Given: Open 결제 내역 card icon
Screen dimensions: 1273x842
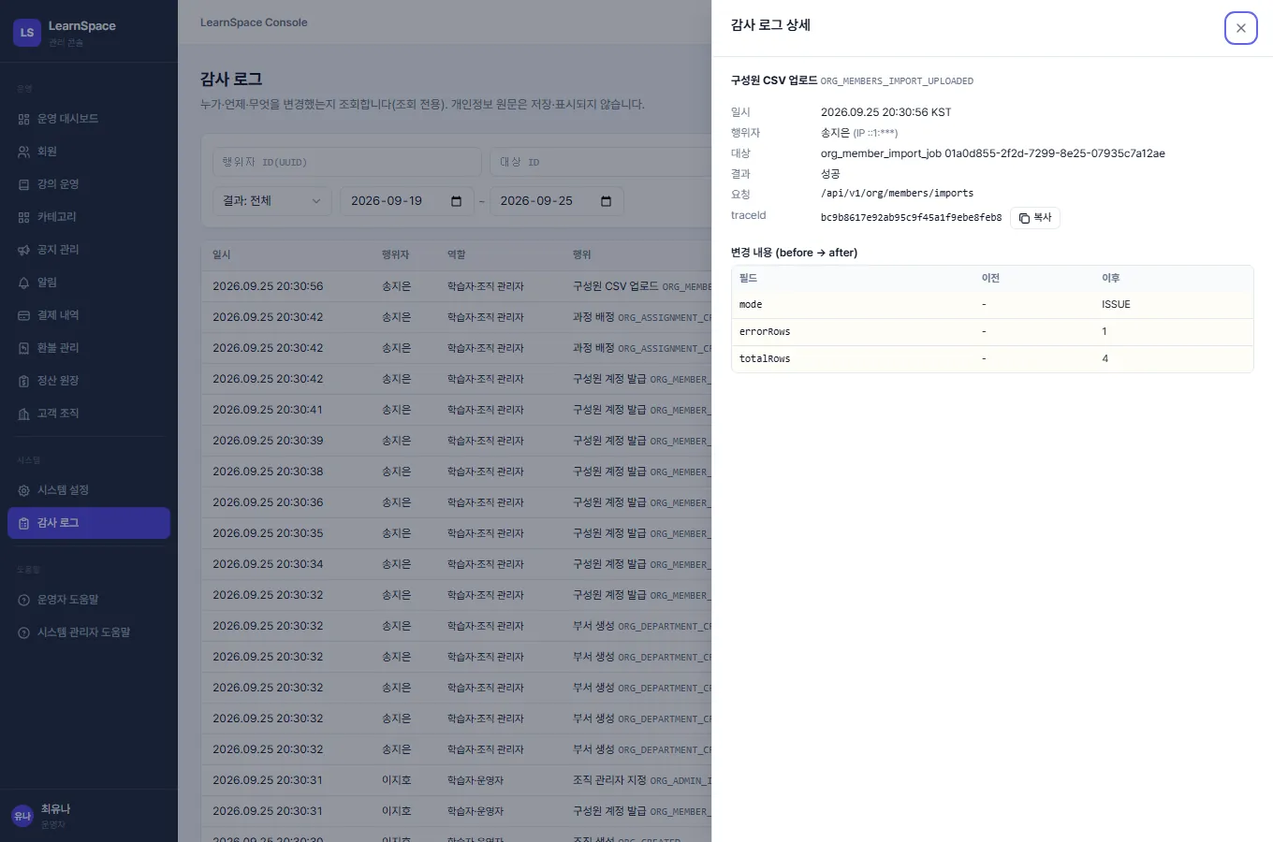Looking at the screenshot, I should coord(23,315).
